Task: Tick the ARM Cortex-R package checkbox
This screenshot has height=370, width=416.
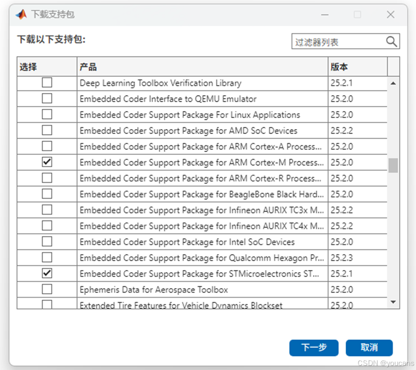Action: click(x=47, y=178)
